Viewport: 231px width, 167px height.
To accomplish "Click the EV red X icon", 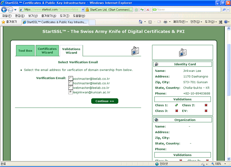I will 206,111.
